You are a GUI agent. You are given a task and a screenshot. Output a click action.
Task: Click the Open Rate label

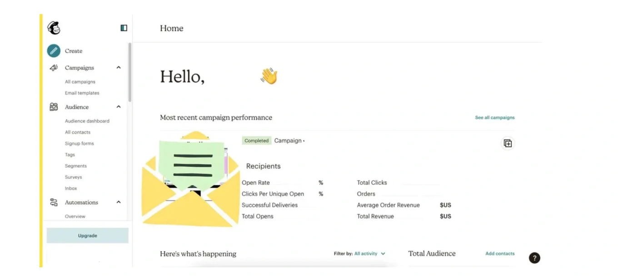click(256, 183)
